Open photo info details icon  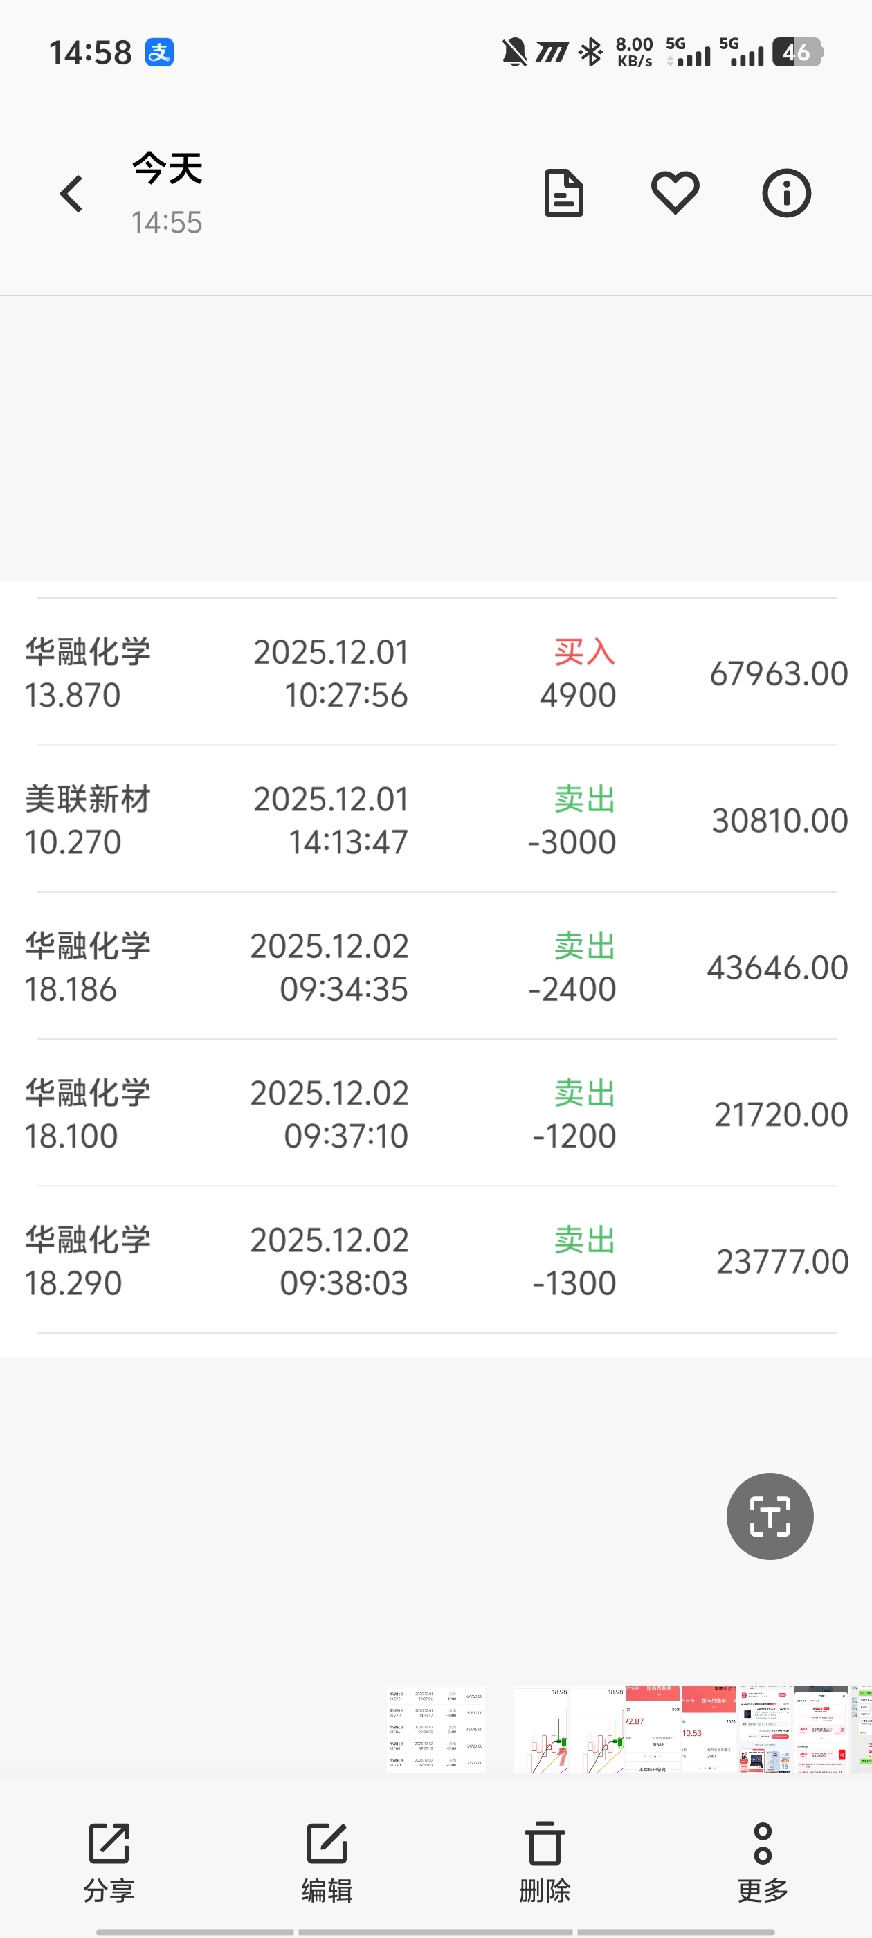click(786, 193)
